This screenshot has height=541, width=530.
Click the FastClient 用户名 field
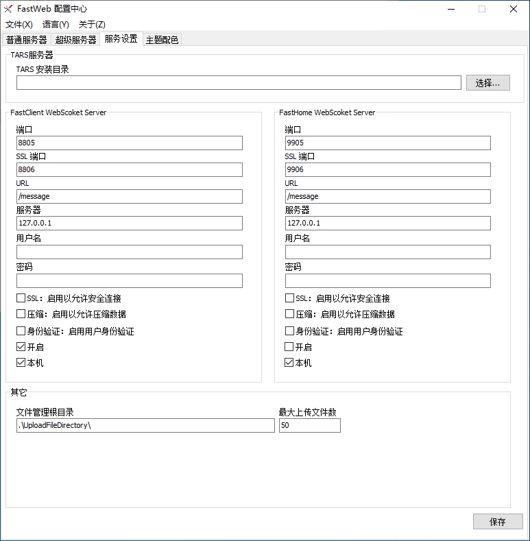pyautogui.click(x=130, y=252)
